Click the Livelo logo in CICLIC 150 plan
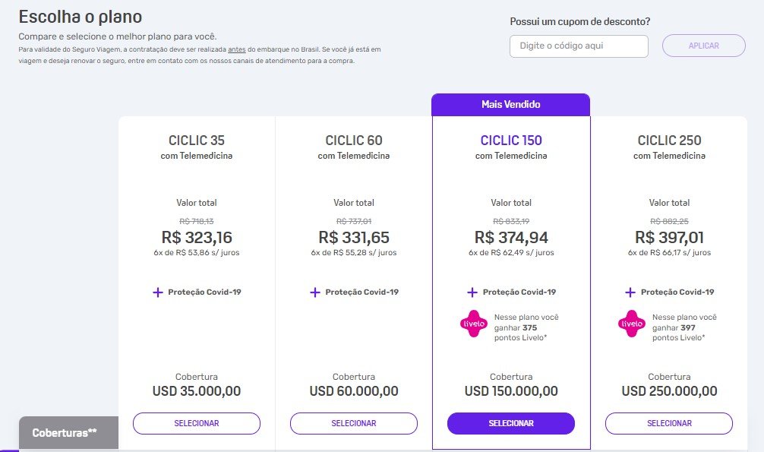 click(x=473, y=324)
